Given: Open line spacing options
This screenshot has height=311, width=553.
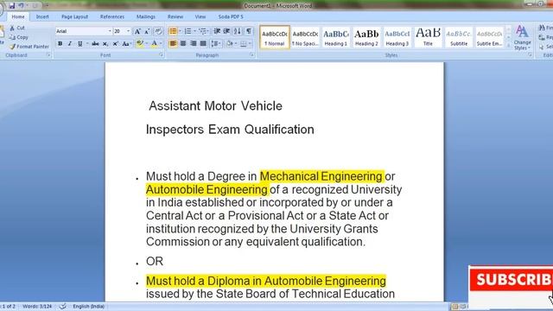Looking at the screenshot, I should 215,44.
